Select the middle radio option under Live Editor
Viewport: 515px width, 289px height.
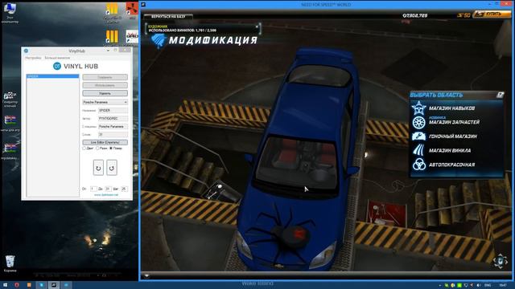click(97, 149)
